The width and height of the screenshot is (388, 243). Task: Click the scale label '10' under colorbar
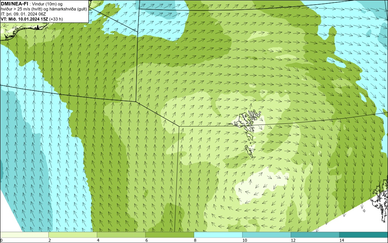coord(244,240)
